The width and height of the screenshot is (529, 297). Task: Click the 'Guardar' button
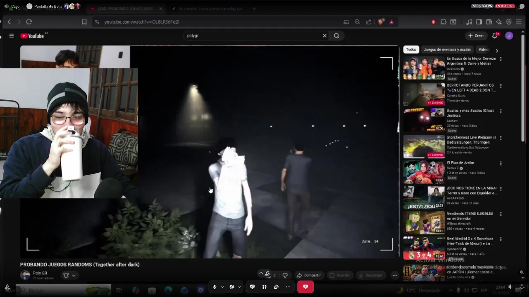(340, 275)
